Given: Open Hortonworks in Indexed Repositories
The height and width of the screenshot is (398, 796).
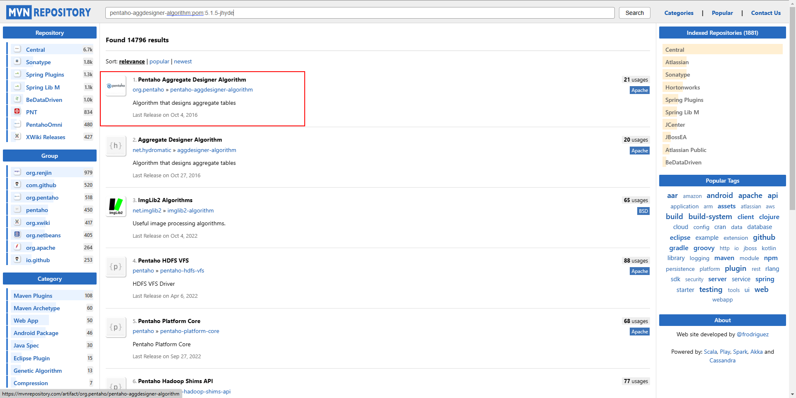Looking at the screenshot, I should pos(682,87).
